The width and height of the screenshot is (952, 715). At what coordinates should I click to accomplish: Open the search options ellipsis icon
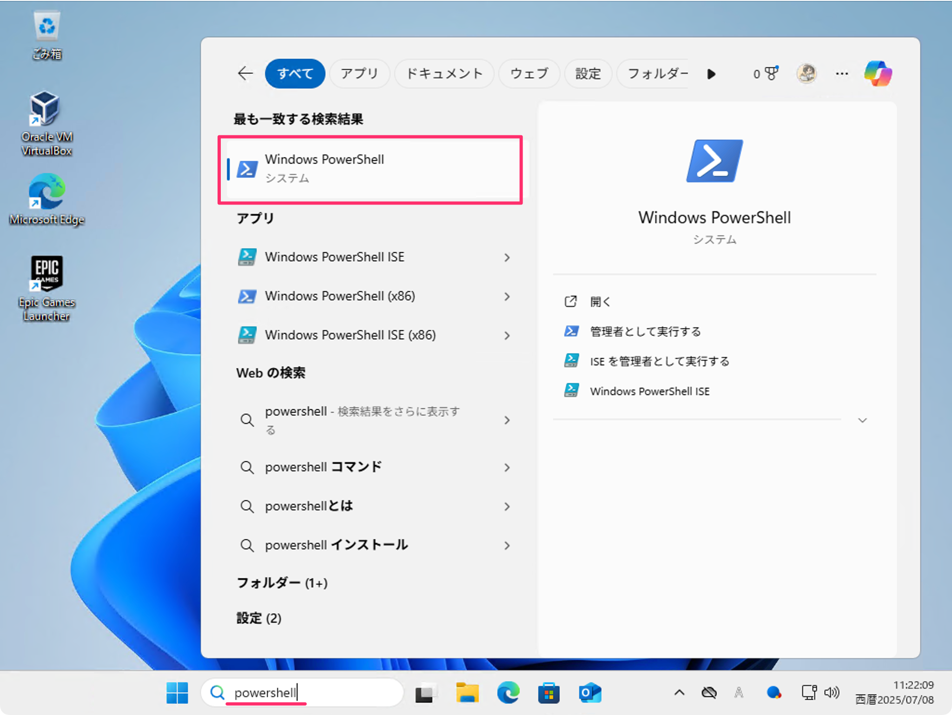click(841, 73)
